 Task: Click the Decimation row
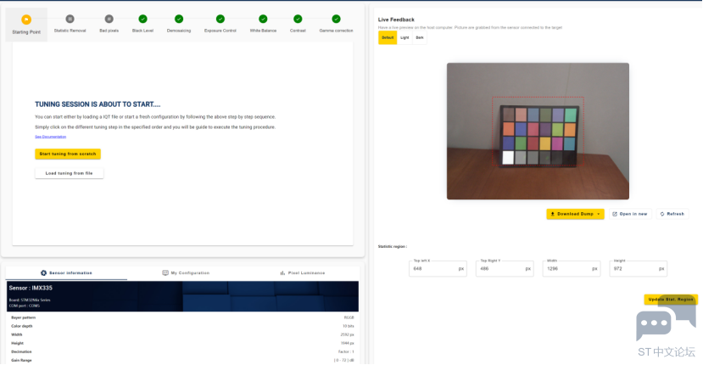pos(182,351)
